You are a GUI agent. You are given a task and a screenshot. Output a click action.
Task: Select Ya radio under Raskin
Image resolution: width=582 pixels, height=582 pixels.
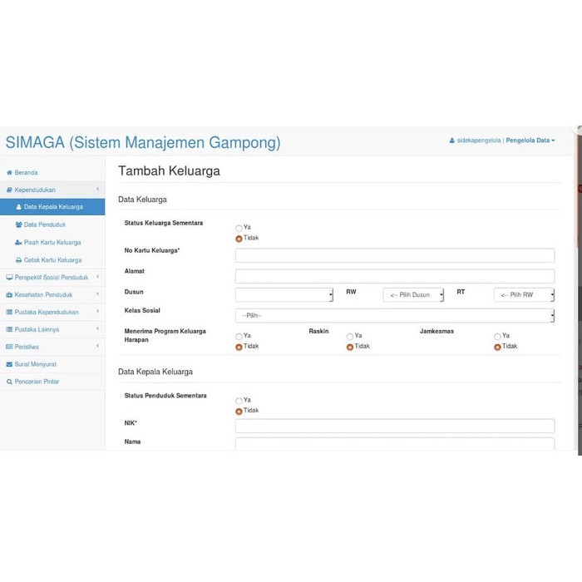coord(350,336)
